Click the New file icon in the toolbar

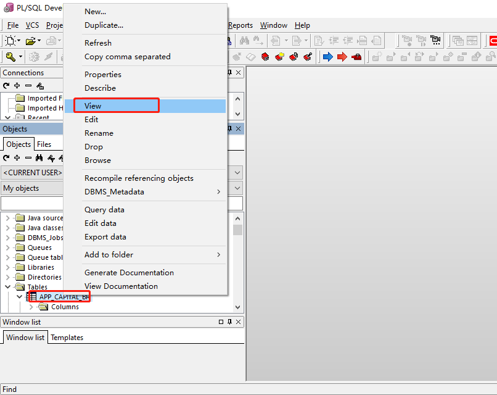10,41
